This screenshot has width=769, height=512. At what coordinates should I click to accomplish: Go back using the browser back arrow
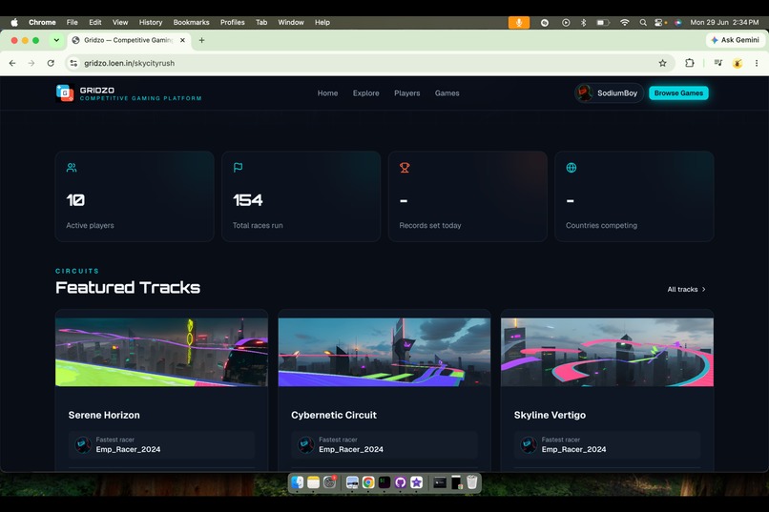click(x=12, y=63)
